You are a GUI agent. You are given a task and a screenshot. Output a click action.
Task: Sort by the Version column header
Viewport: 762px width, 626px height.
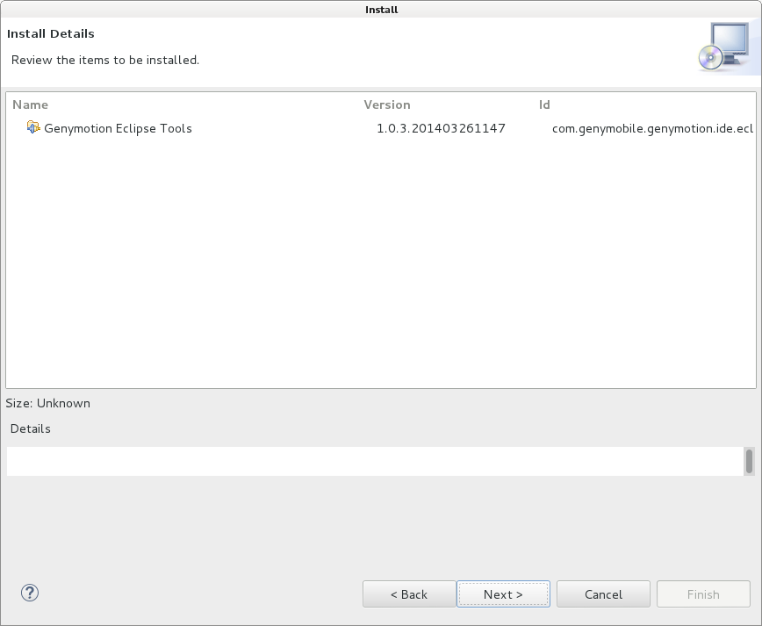point(387,105)
